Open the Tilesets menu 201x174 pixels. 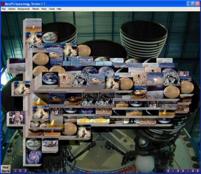(x=36, y=9)
